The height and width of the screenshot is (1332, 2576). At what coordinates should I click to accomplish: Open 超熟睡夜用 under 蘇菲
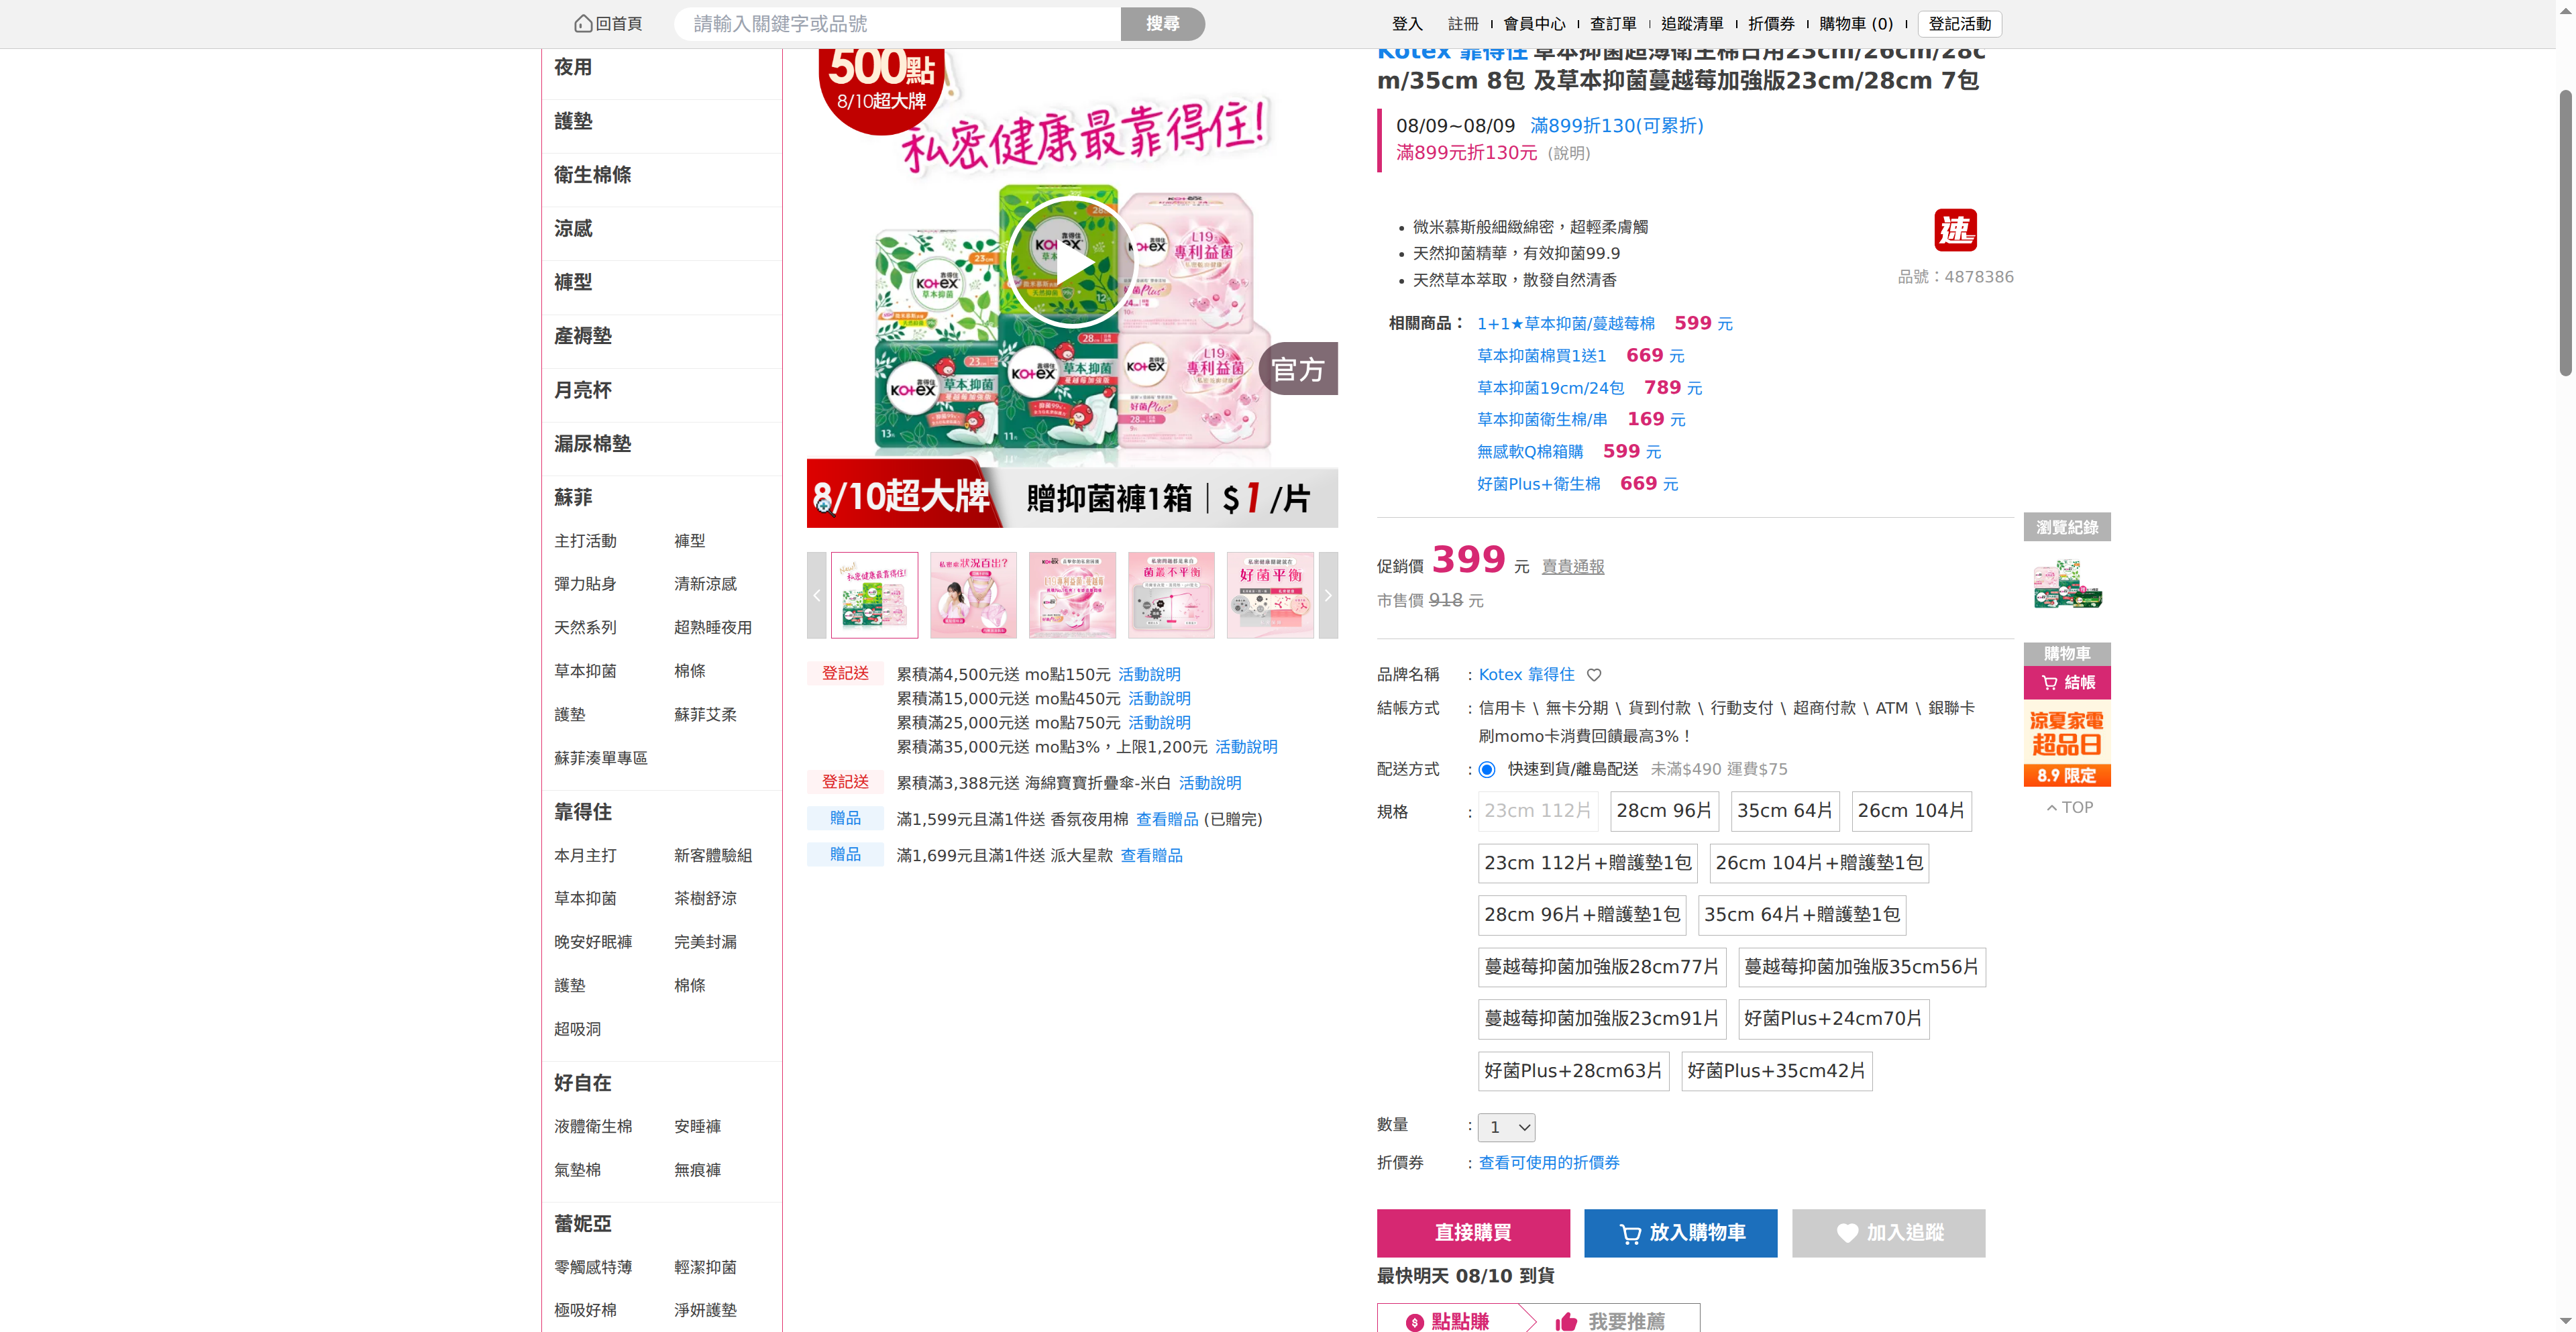tap(712, 628)
